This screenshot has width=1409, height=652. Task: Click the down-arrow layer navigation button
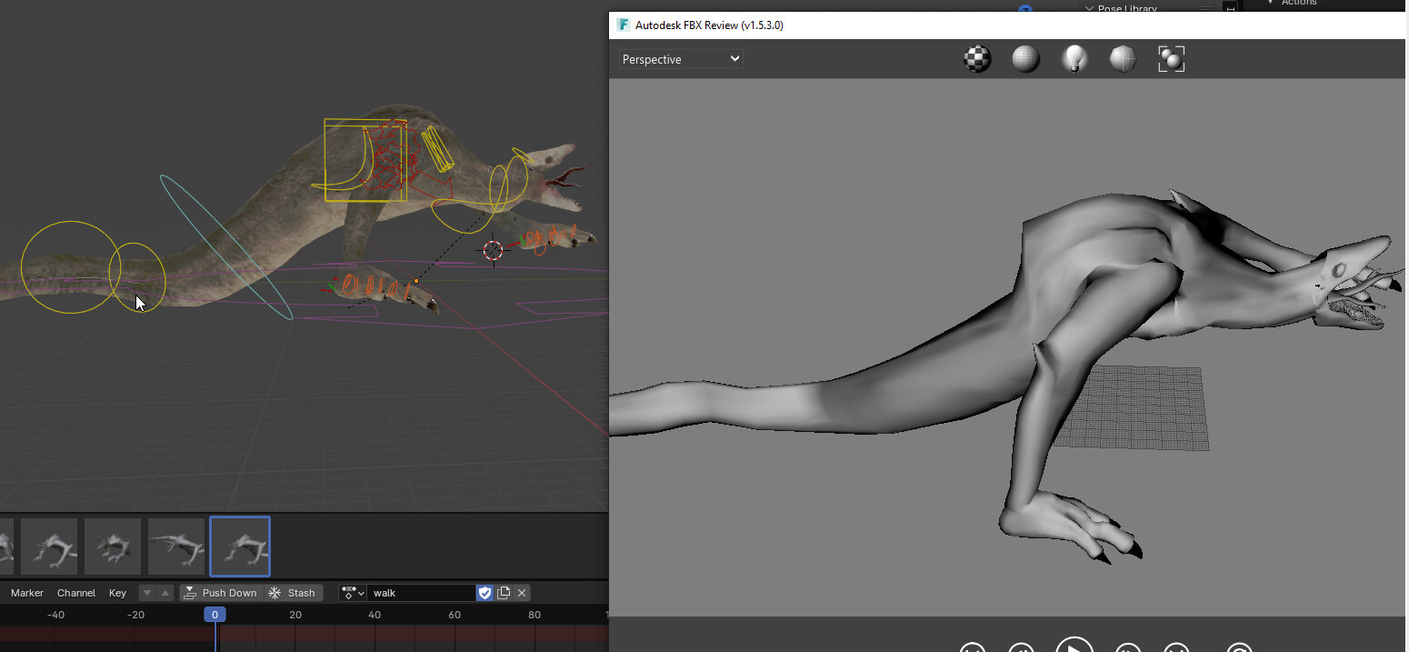(x=147, y=593)
